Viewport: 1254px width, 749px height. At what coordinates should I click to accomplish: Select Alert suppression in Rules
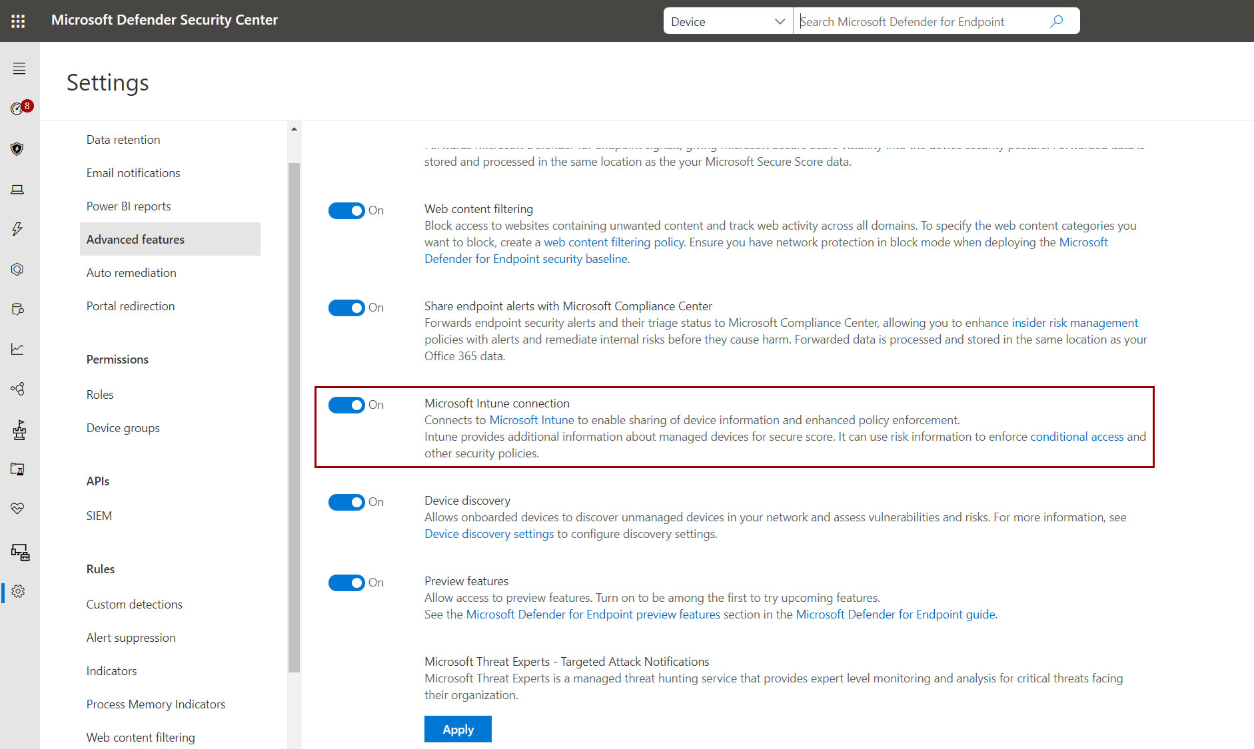pyautogui.click(x=131, y=638)
